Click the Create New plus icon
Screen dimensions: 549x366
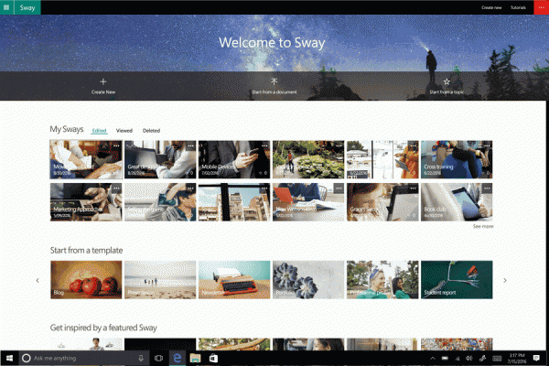click(x=102, y=82)
